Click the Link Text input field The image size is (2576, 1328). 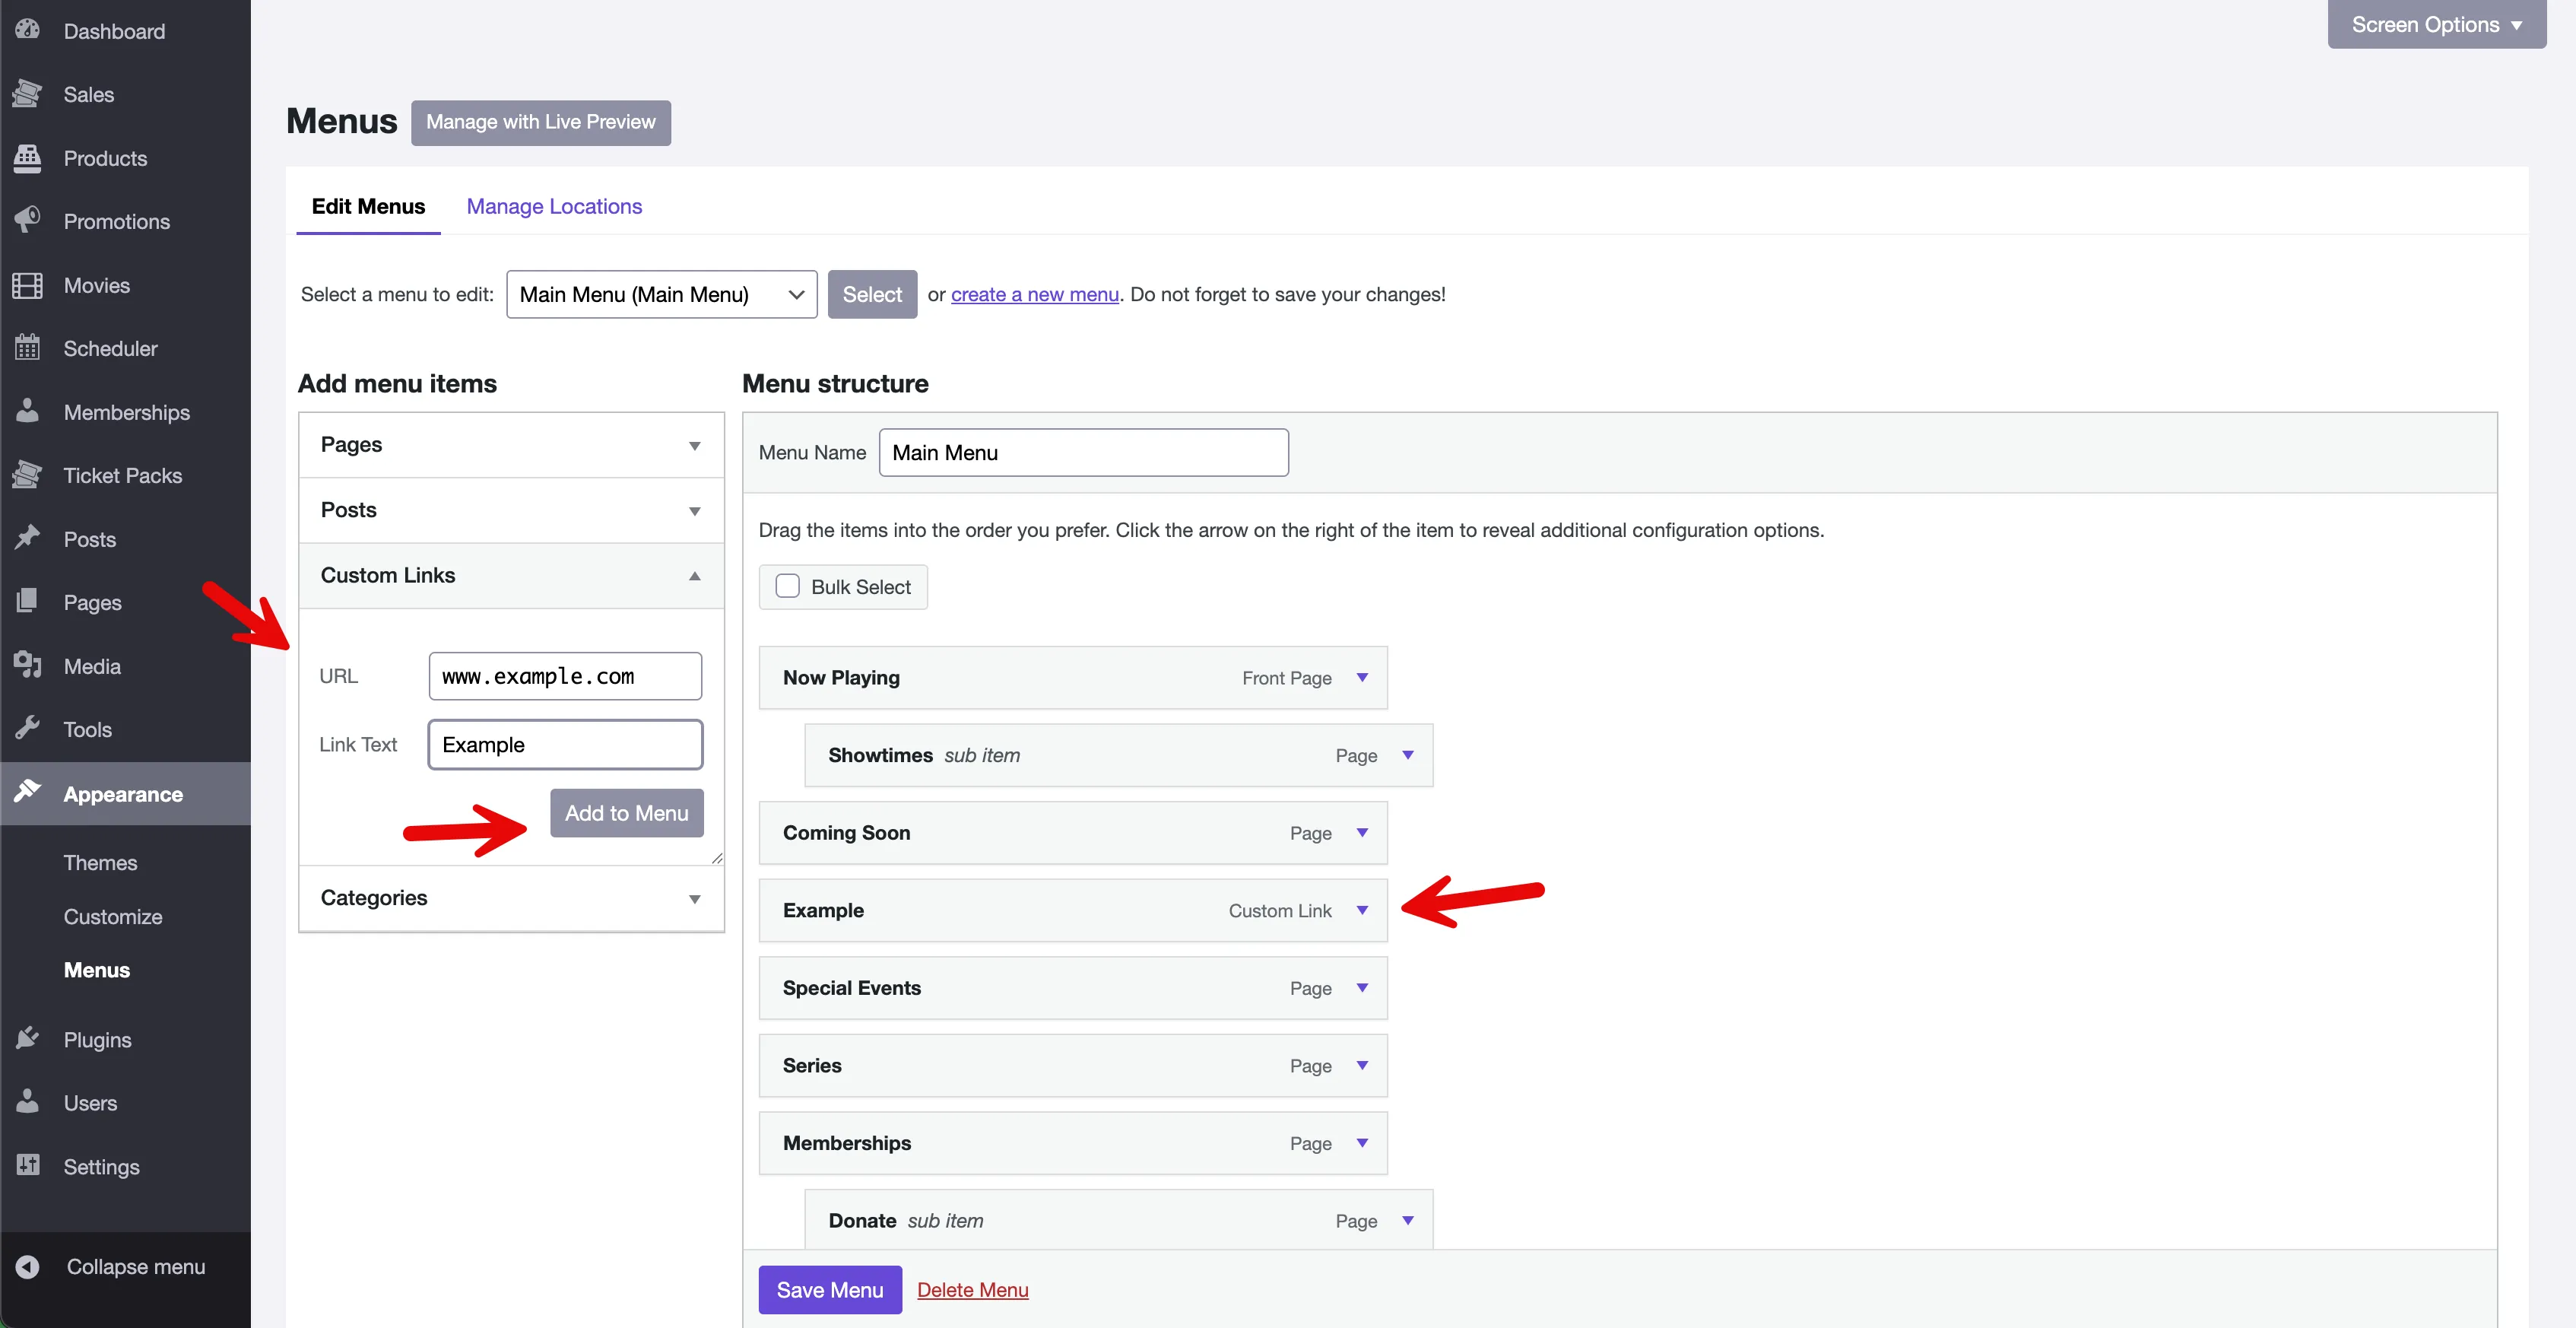click(565, 745)
